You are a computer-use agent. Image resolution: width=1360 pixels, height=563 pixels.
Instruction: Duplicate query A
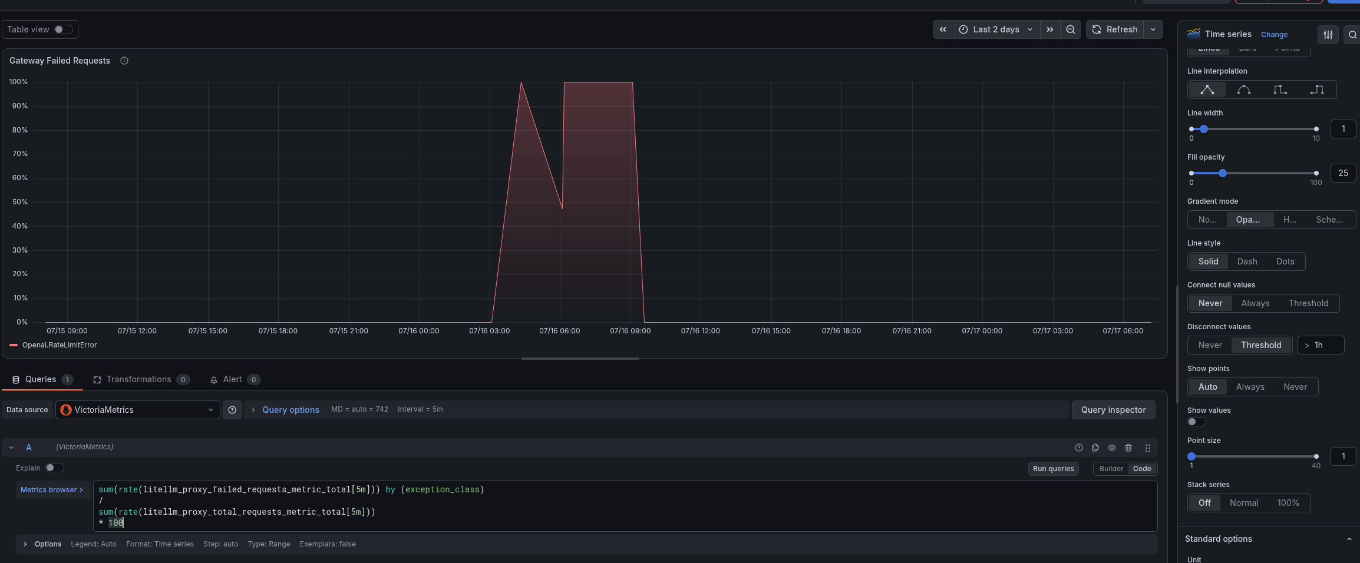click(x=1095, y=448)
